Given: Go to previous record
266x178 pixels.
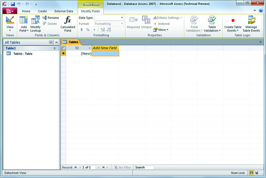Looking at the screenshot, I should [x=80, y=167].
